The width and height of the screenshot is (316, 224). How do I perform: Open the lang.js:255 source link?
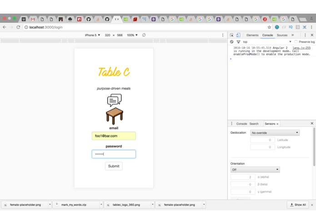301,48
